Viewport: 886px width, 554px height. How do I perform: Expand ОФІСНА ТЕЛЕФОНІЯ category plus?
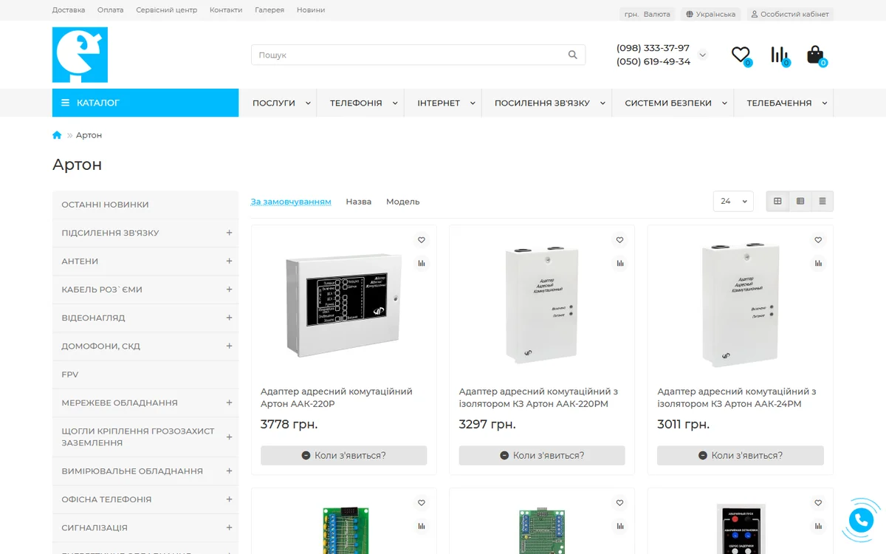pyautogui.click(x=229, y=499)
